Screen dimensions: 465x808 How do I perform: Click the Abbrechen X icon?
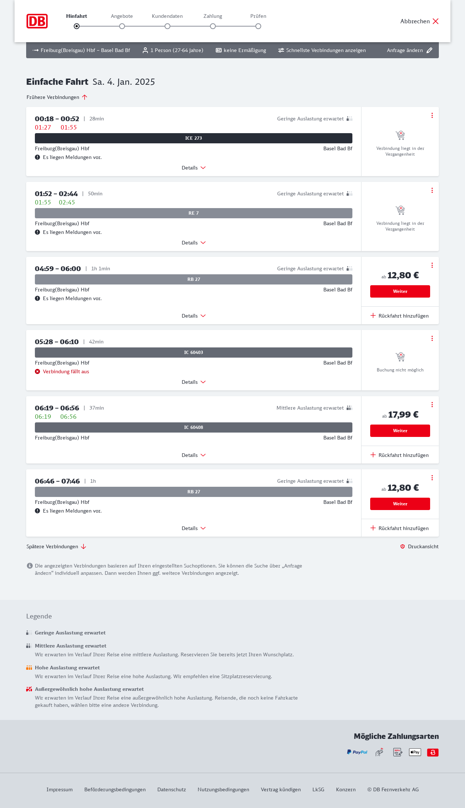click(x=436, y=21)
